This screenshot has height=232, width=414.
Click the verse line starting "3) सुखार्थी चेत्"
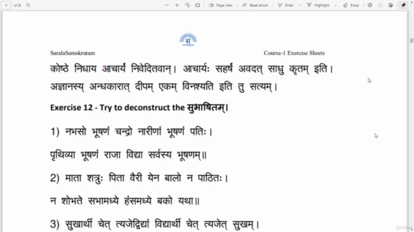click(x=155, y=224)
